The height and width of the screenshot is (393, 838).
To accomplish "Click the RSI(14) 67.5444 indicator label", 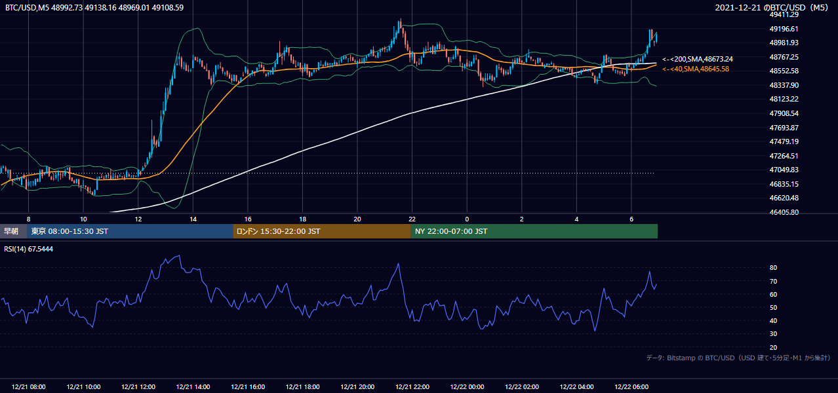I will click(29, 250).
